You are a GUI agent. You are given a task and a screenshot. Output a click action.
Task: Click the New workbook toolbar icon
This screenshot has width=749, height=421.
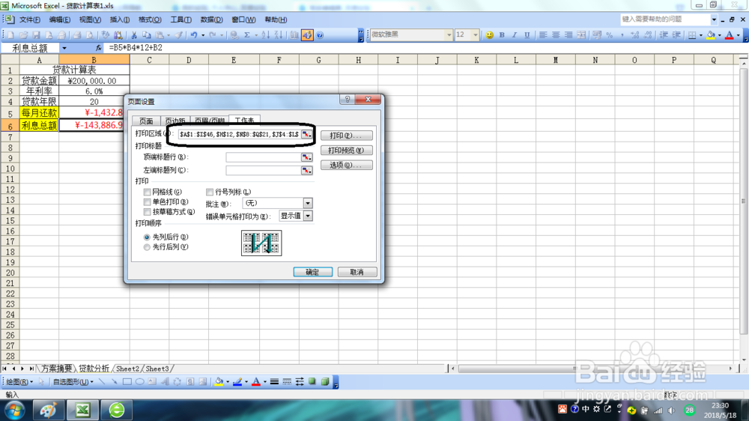10,35
